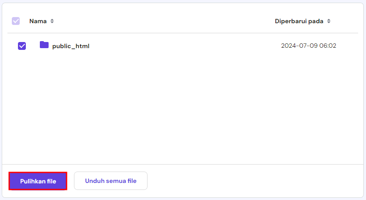Sort by the Diperbarui pada column header
Image resolution: width=366 pixels, height=200 pixels.
pyautogui.click(x=299, y=21)
